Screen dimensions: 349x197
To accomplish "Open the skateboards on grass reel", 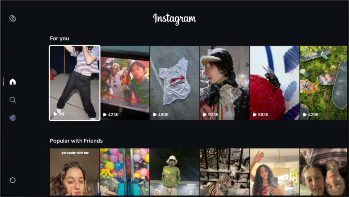I will [x=324, y=83].
